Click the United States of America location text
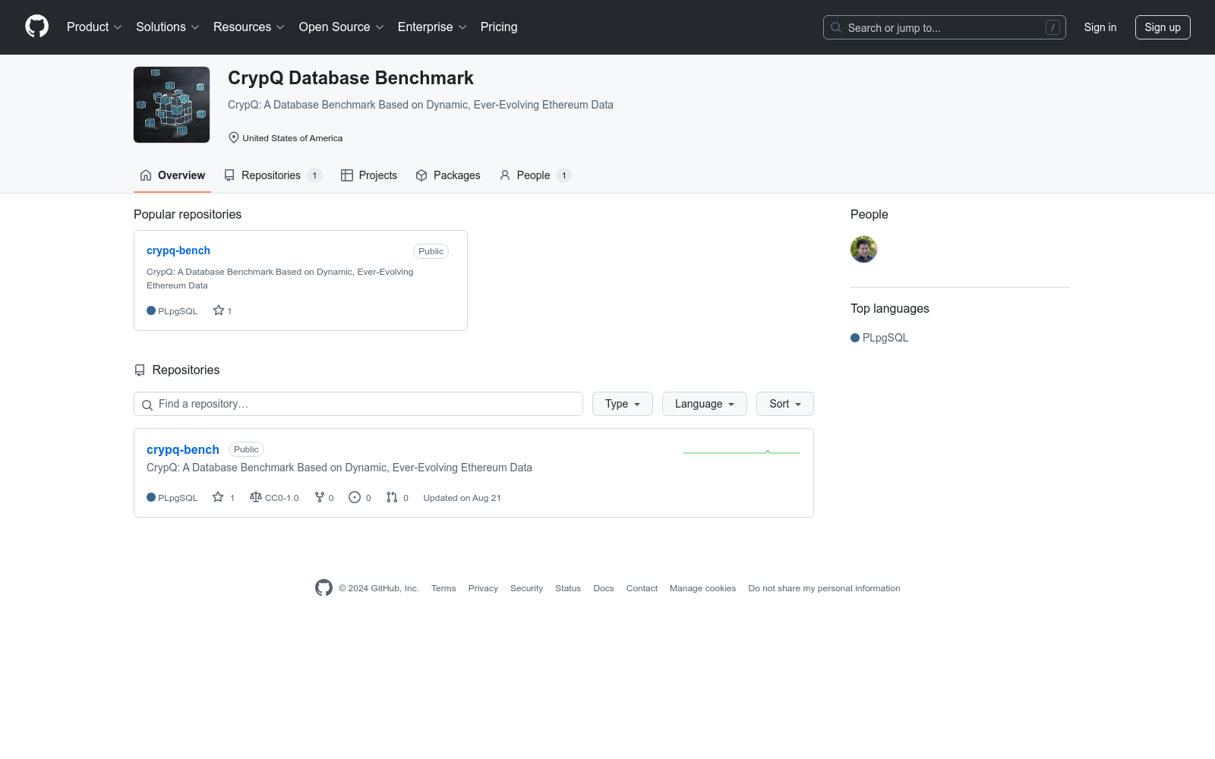 [292, 138]
